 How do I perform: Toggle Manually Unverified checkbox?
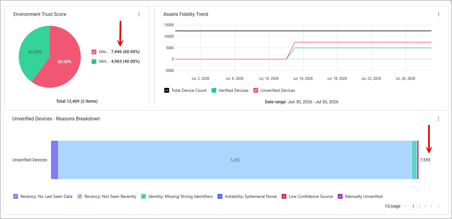point(340,197)
